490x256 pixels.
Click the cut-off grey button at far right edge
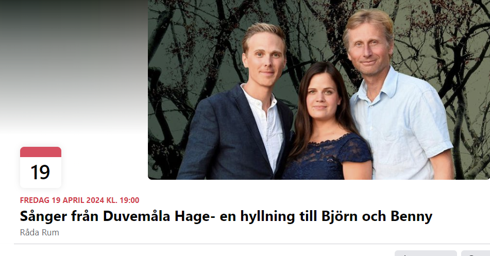click(476, 253)
